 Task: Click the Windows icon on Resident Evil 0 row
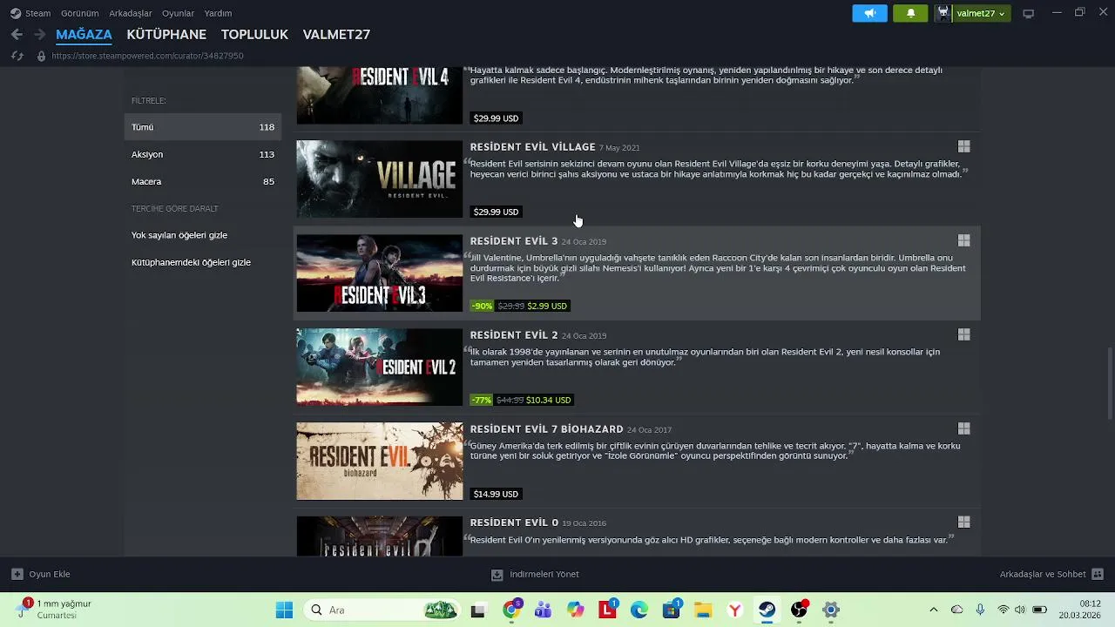pyautogui.click(x=963, y=522)
